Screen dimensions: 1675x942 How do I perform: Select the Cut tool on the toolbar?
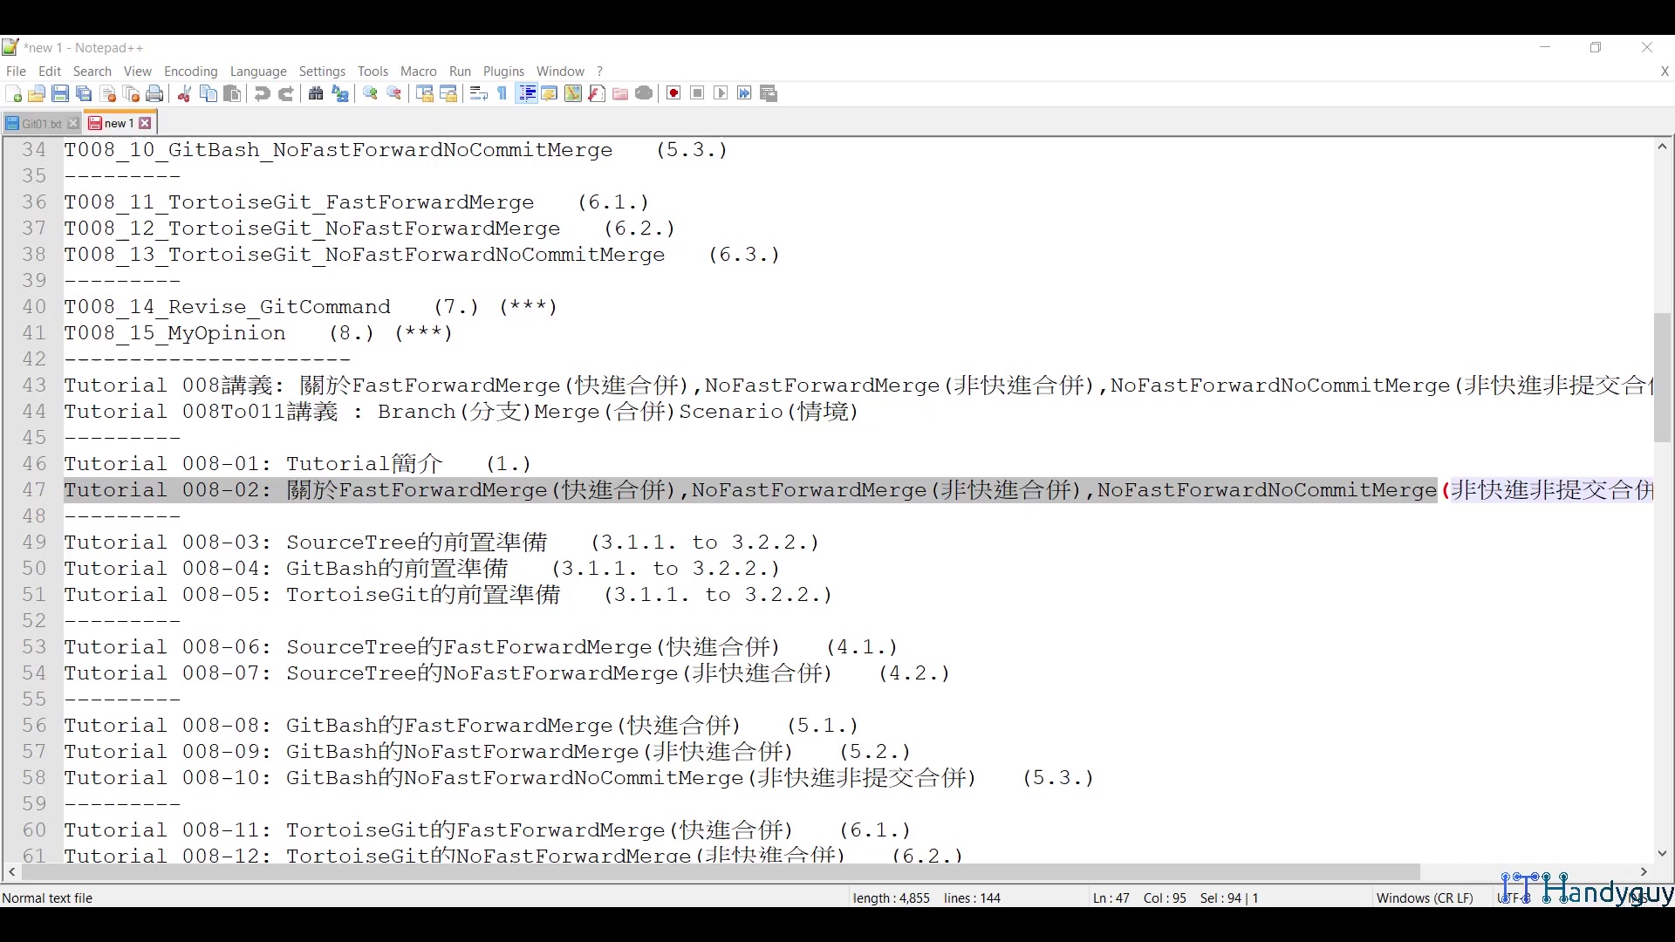coord(184,93)
